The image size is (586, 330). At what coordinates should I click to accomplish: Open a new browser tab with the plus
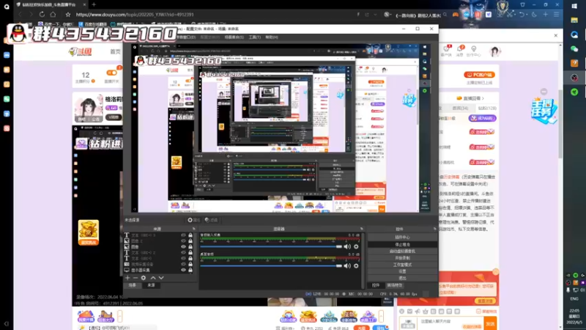click(x=94, y=4)
